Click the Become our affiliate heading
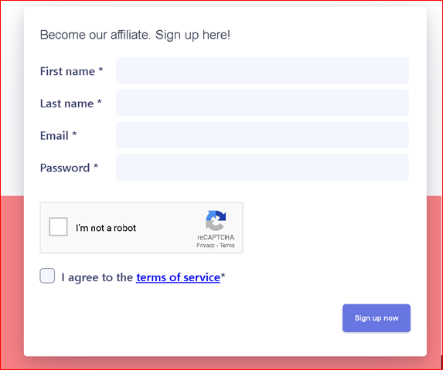Image resolution: width=443 pixels, height=370 pixels. coord(135,35)
